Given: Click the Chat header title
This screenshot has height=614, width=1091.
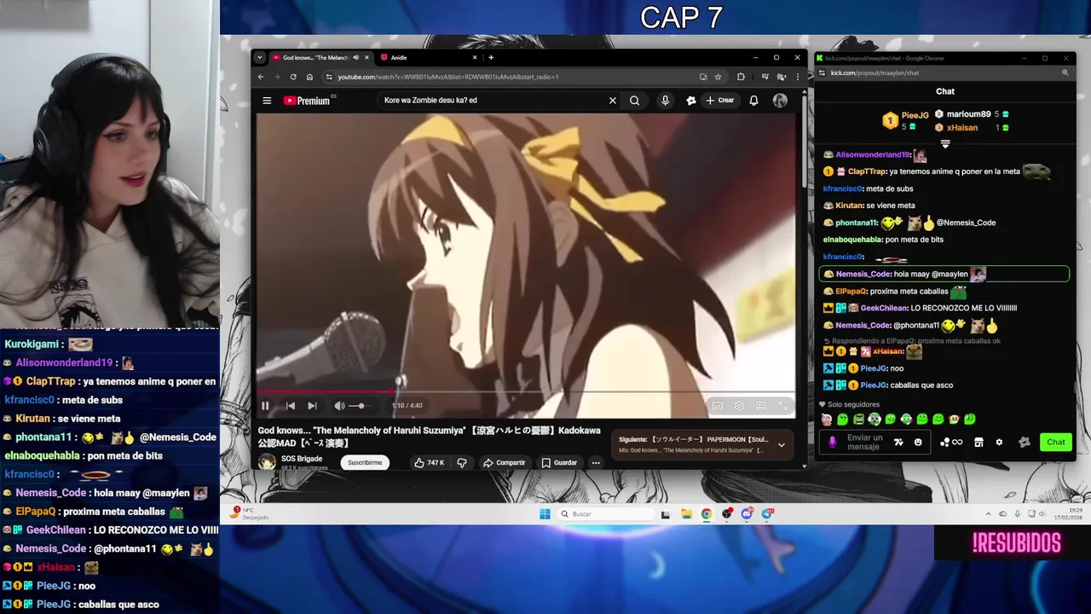Looking at the screenshot, I should tap(945, 91).
